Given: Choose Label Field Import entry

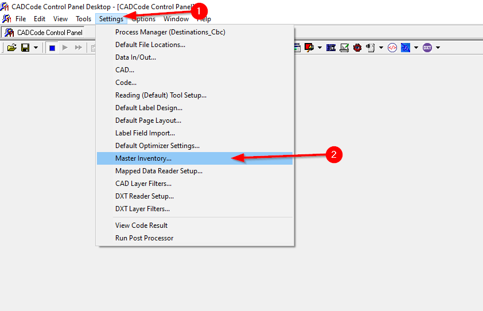Looking at the screenshot, I should tap(194, 133).
